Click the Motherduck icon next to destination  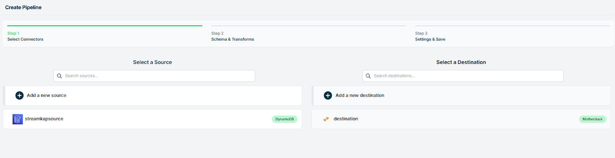coord(326,119)
